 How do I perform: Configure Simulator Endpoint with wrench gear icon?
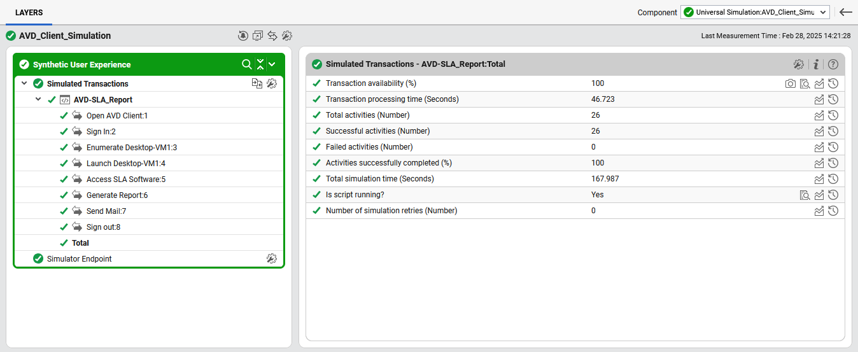coord(271,258)
